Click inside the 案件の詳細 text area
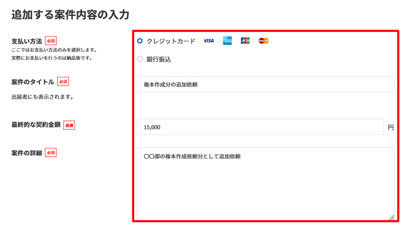407x227 pixels. pyautogui.click(x=266, y=183)
